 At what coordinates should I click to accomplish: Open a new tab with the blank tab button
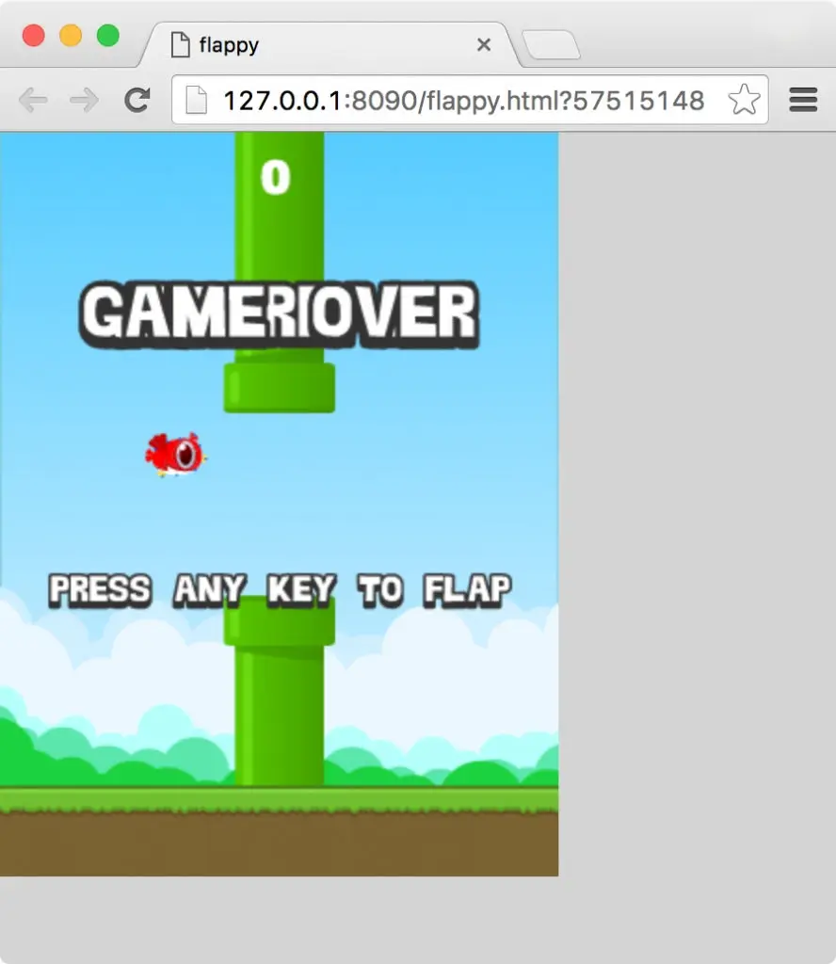tap(551, 45)
